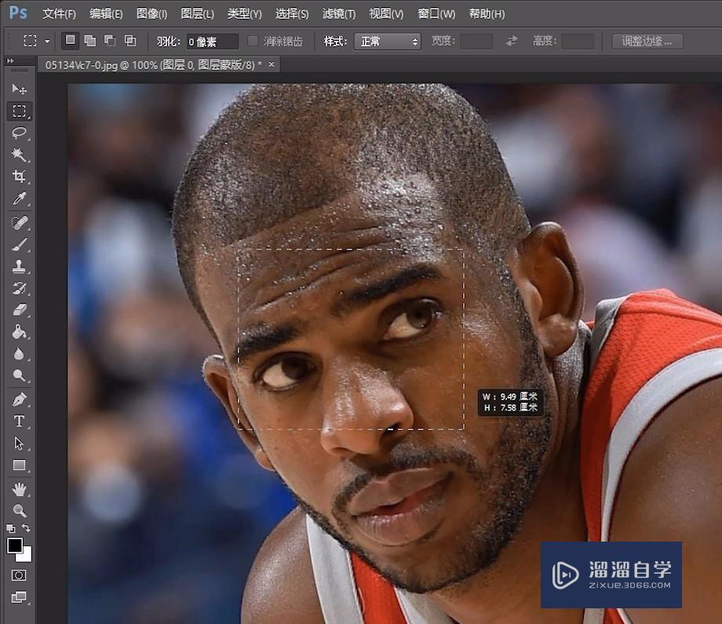
Task: Open the 视图(V) menu
Action: [x=386, y=14]
